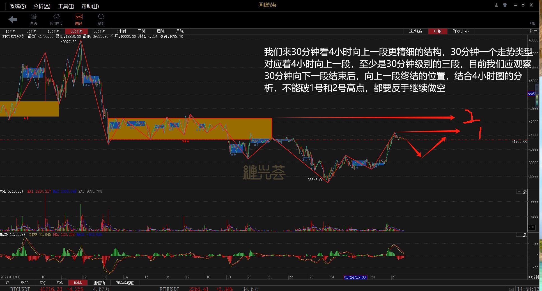Screen dimensions: 542x291
Task: Click the 分屏 split screen button
Action: pyautogui.click(x=533, y=31)
